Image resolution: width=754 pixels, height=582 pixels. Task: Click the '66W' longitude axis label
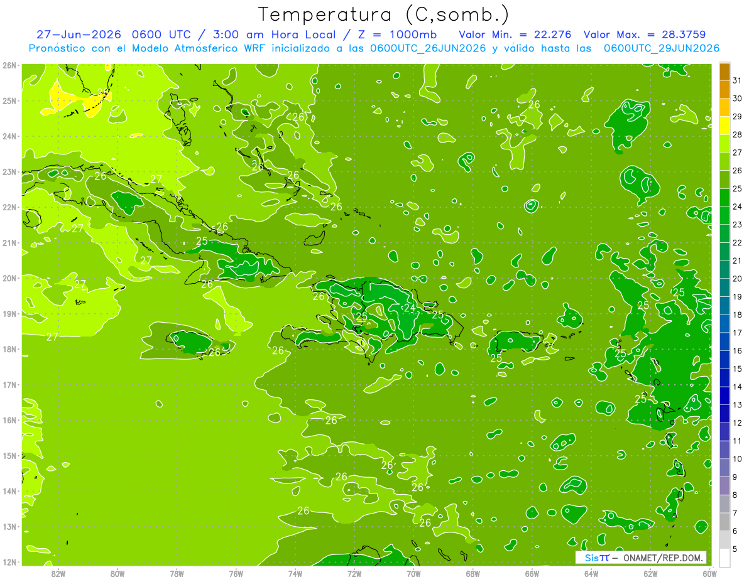532,573
